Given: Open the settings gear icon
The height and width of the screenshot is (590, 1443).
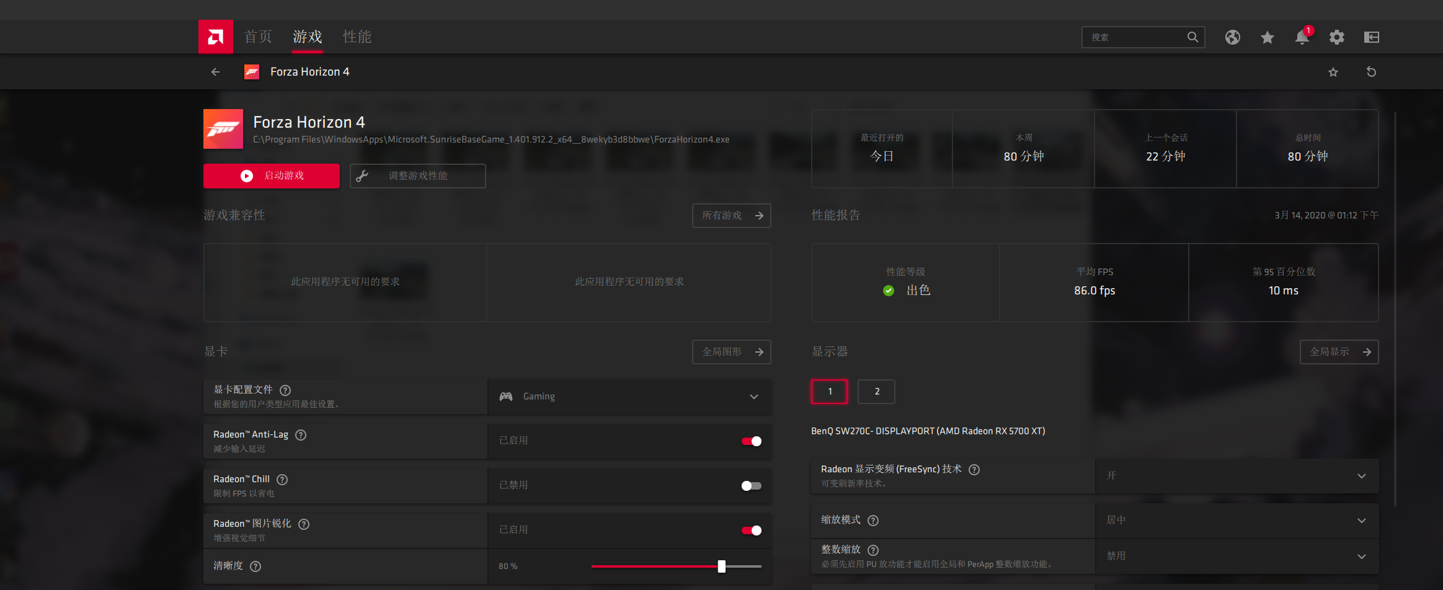Looking at the screenshot, I should (x=1336, y=37).
